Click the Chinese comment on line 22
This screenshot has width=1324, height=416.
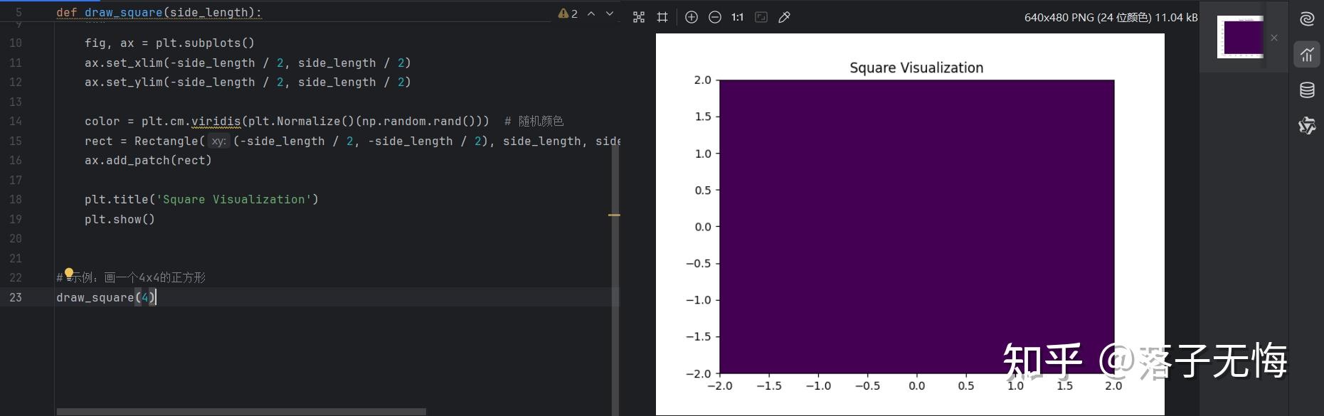click(x=131, y=278)
